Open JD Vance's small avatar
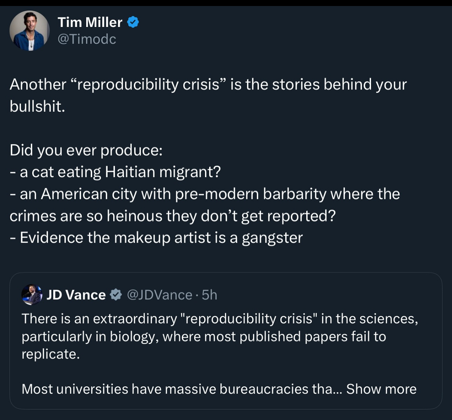452x420 pixels. coord(32,294)
